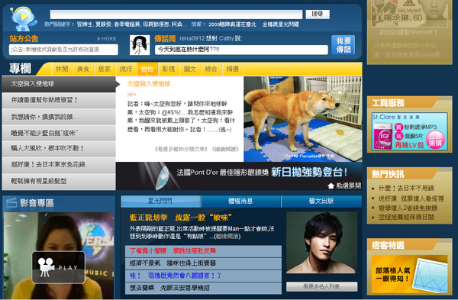
Task: Open headline 想去蘭嶼 先跟王宏恩學幾招
Action: 169,288
